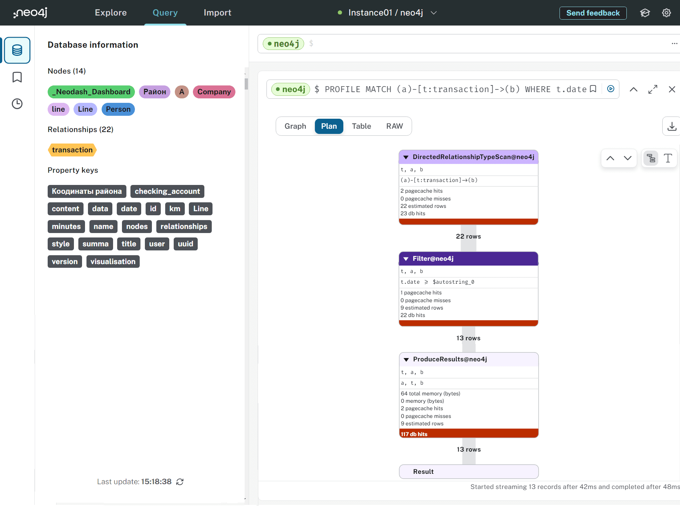680x506 pixels.
Task: Save the PROFILE query via bookmark icon
Action: click(x=593, y=89)
